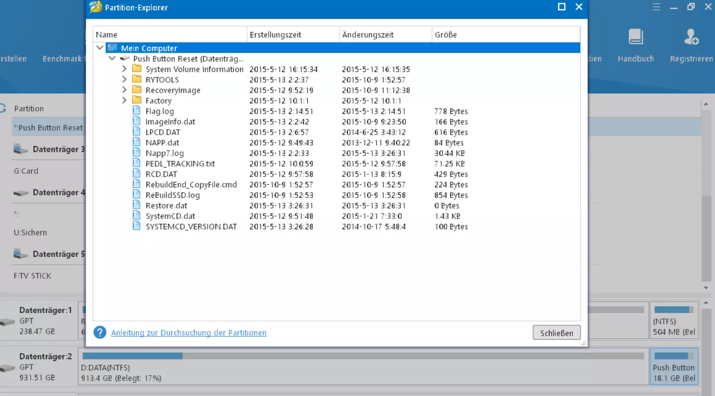The image size is (715, 396).
Task: Open the hamburger menu in title bar
Action: pyautogui.click(x=656, y=7)
